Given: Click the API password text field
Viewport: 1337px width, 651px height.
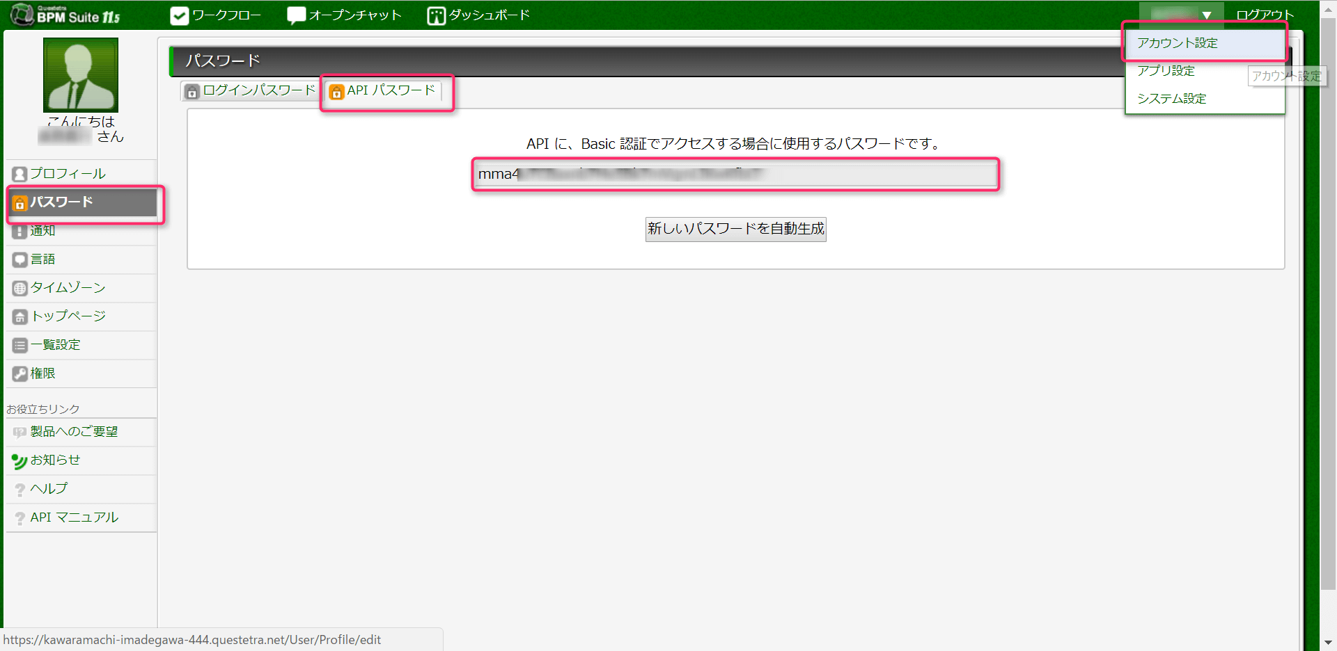Looking at the screenshot, I should click(735, 174).
